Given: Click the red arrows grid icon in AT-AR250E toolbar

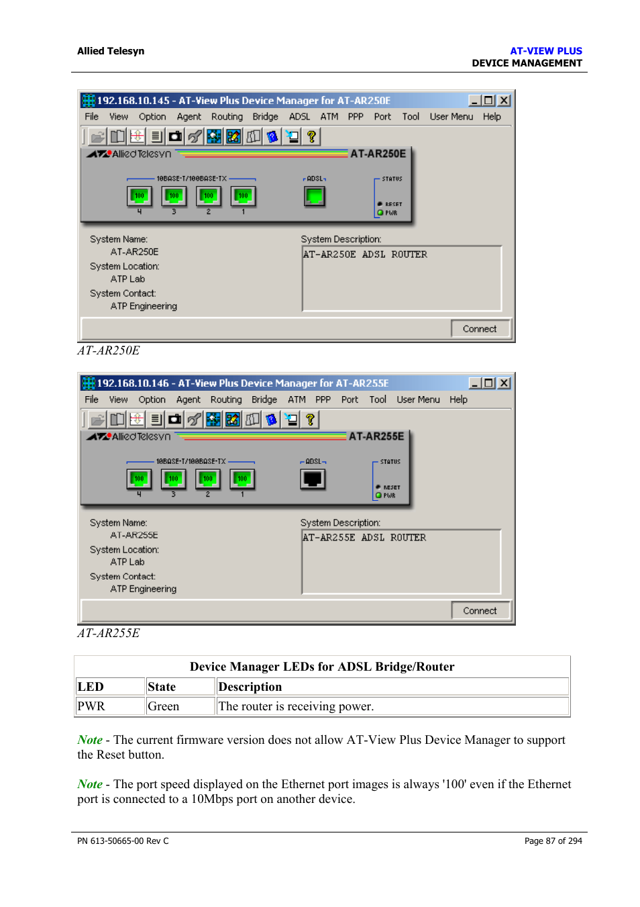Looking at the screenshot, I should click(137, 137).
